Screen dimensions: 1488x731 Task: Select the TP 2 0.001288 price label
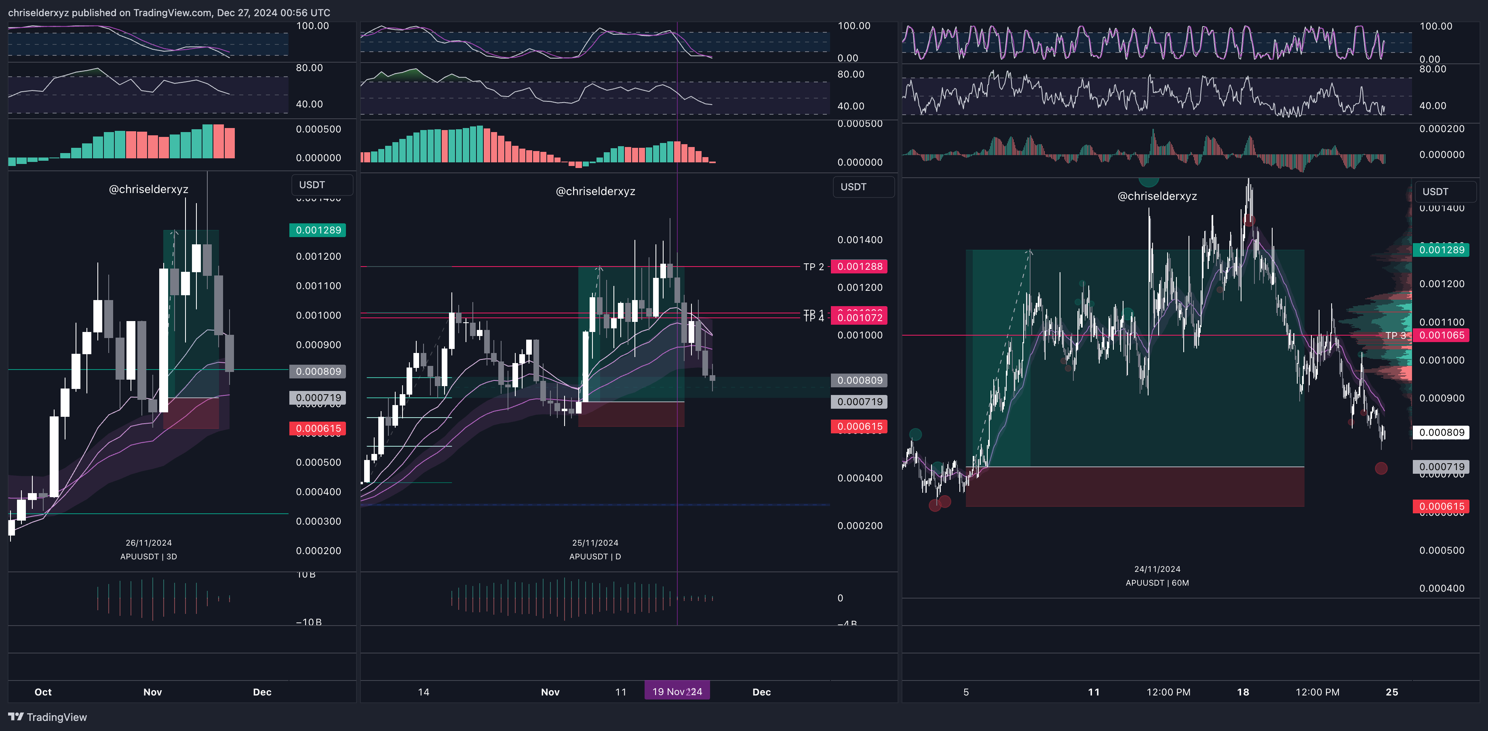click(859, 266)
